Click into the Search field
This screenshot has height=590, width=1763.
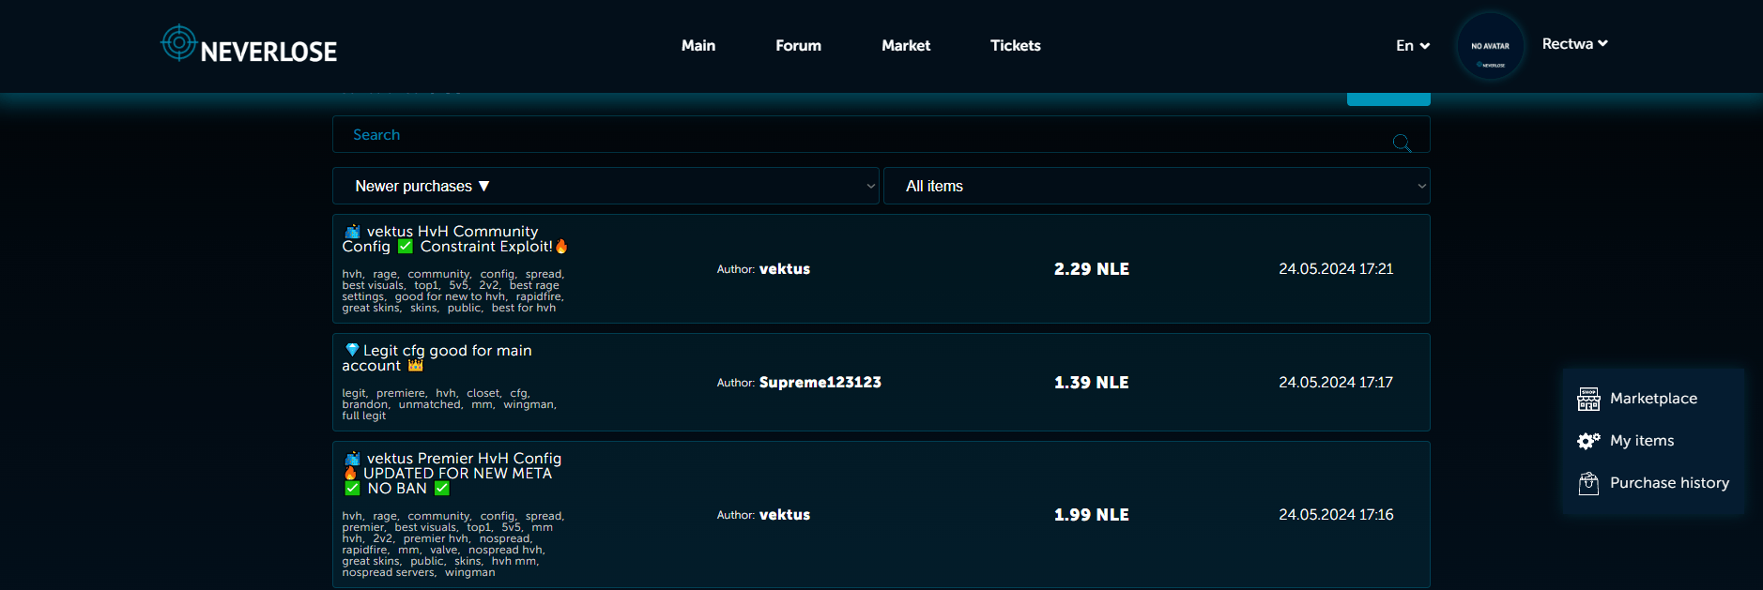point(881,134)
